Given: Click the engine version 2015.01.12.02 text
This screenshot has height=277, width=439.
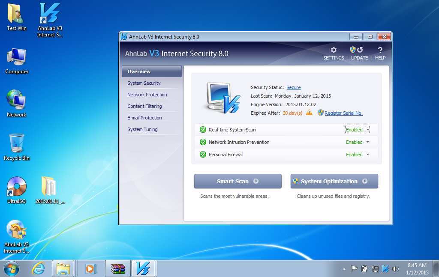Looking at the screenshot, I should point(301,104).
